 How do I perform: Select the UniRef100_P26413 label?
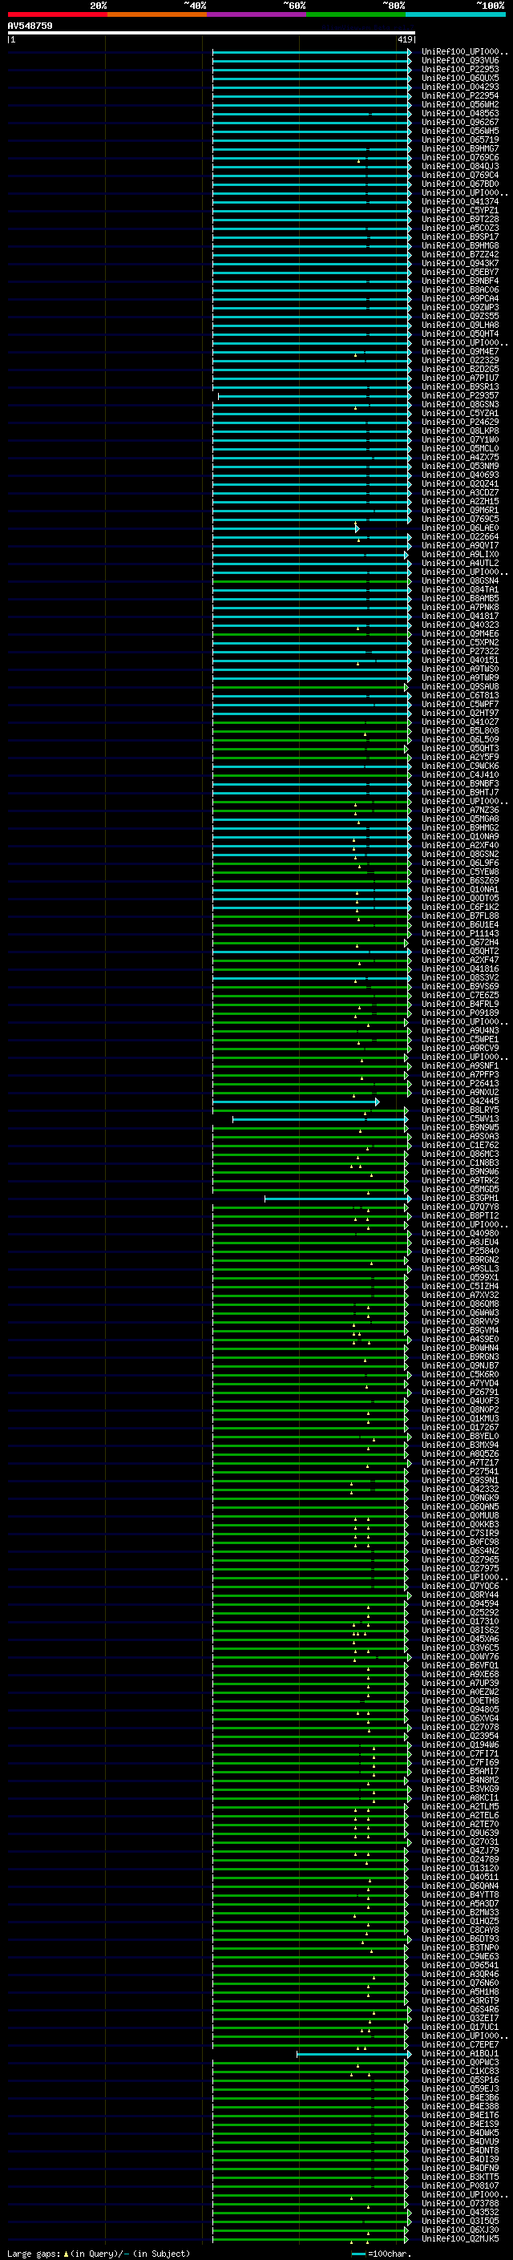click(x=460, y=1084)
